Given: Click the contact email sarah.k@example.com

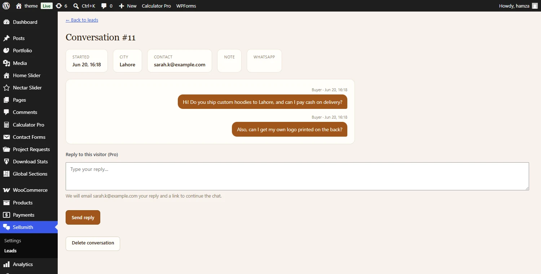Looking at the screenshot, I should (180, 65).
